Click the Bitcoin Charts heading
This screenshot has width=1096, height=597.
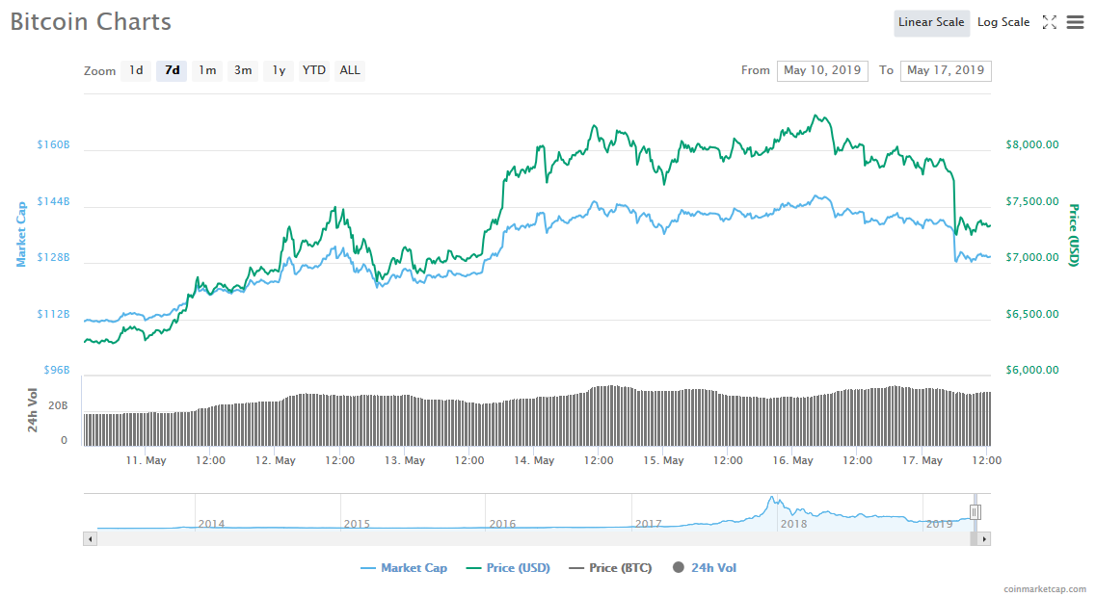(x=91, y=21)
